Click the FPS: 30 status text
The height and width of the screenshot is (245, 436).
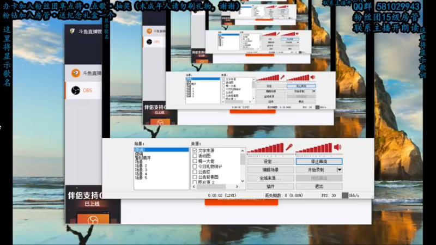329,195
